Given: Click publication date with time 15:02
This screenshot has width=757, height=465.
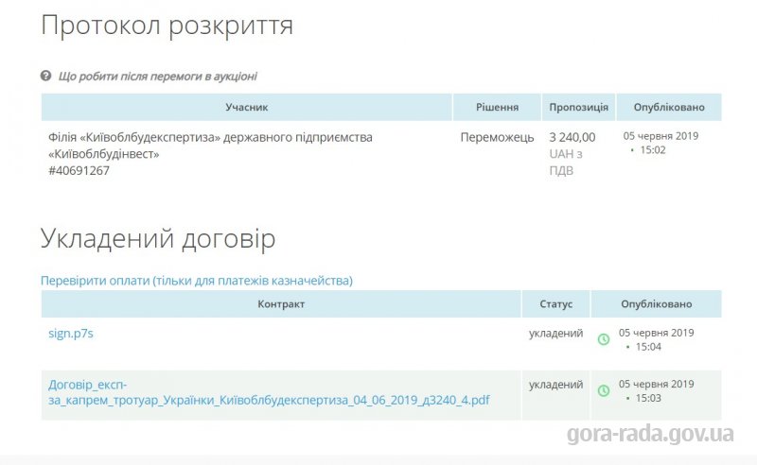Looking at the screenshot, I should [x=660, y=143].
